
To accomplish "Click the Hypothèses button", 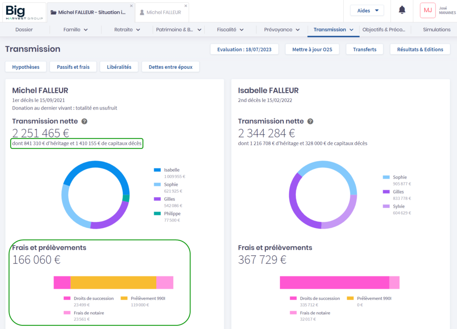I will (x=26, y=67).
